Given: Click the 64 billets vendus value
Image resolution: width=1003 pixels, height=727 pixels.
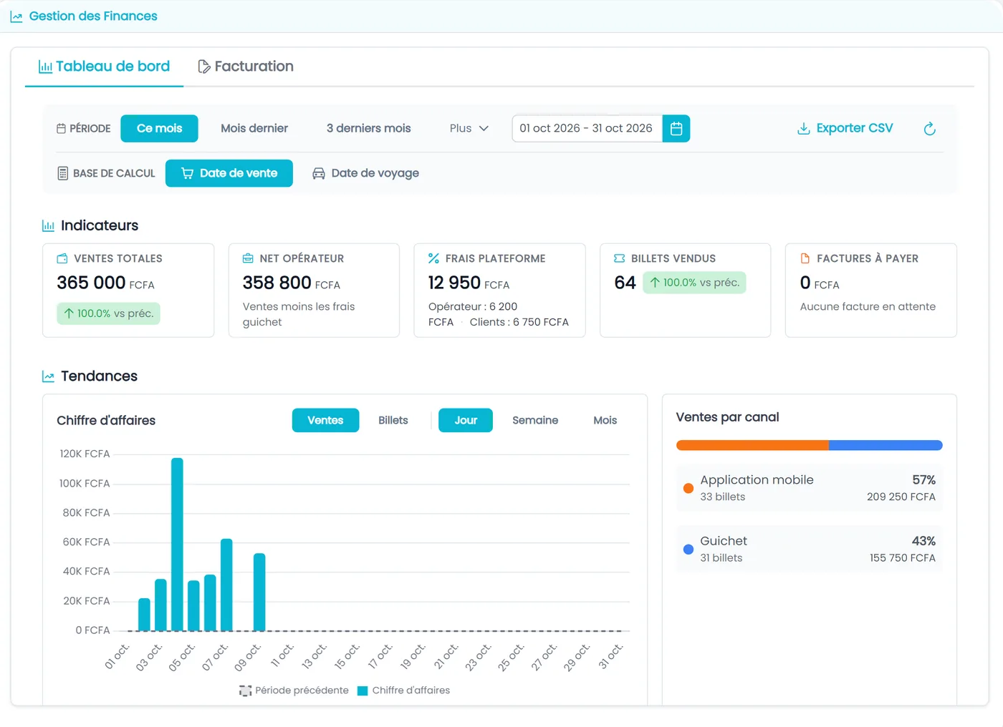Looking at the screenshot, I should coord(625,283).
